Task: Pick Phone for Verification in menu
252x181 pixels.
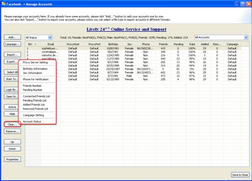Action: (35, 79)
